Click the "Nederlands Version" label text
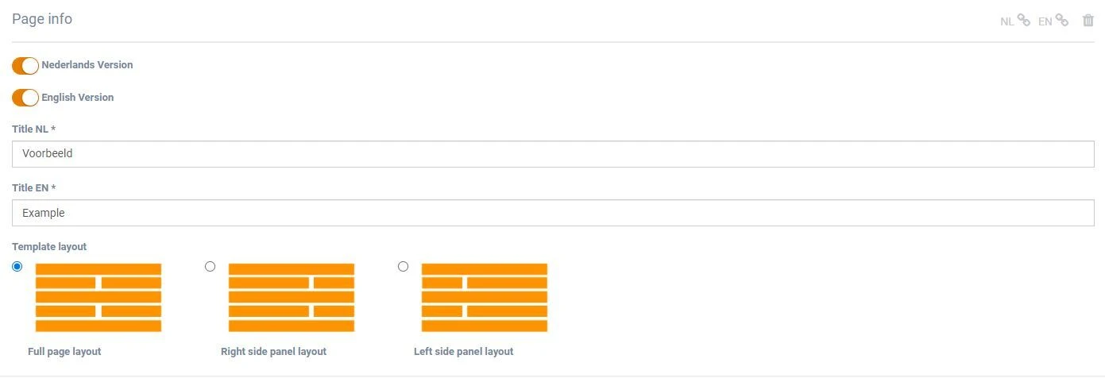1105x378 pixels. tap(87, 65)
